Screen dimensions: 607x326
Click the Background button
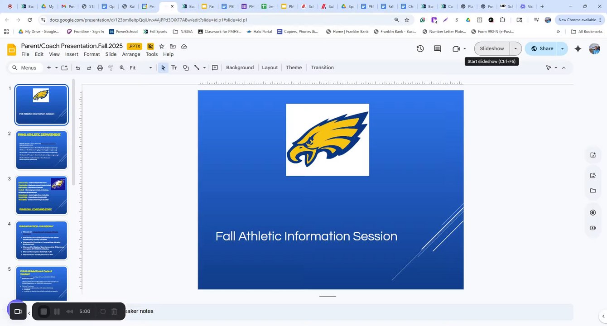[240, 67]
